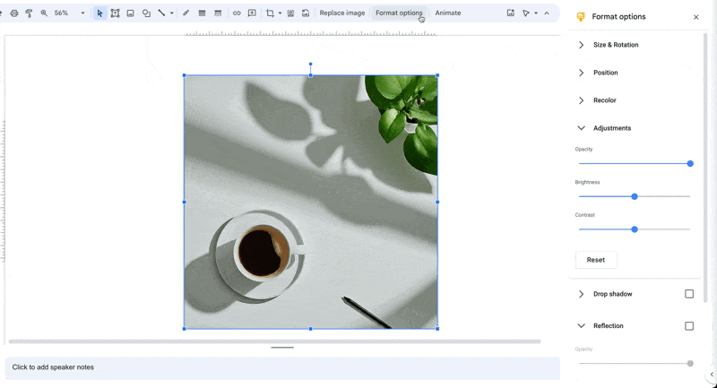Click the Print icon
The width and height of the screenshot is (717, 388).
[x=14, y=13]
